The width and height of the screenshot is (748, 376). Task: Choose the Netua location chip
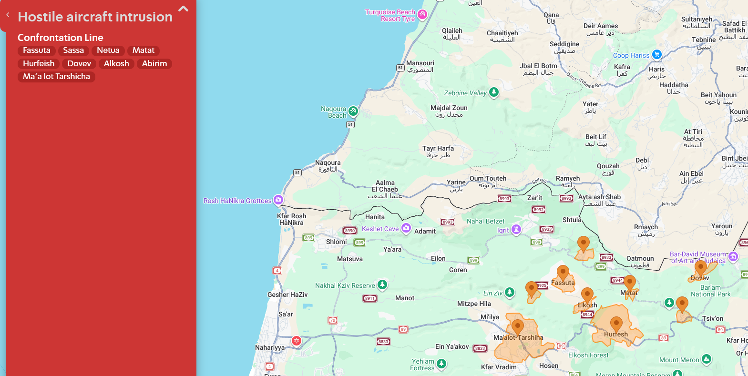tap(108, 51)
